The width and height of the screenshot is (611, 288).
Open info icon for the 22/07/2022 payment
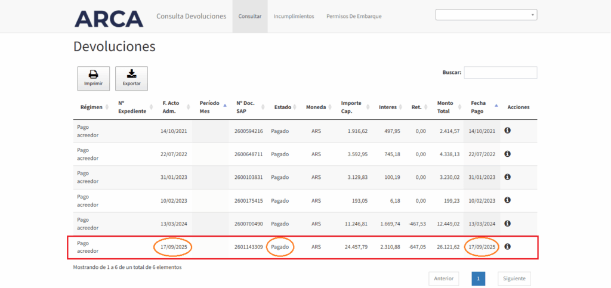507,154
